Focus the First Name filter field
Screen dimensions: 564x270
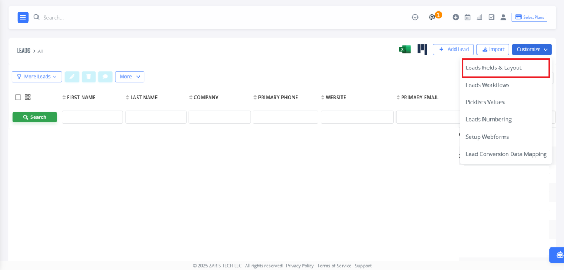click(x=93, y=117)
